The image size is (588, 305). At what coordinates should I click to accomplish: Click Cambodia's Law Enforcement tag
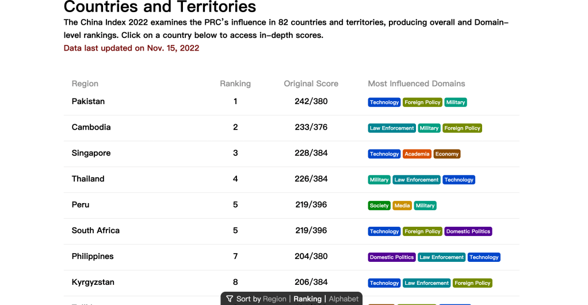(x=391, y=128)
